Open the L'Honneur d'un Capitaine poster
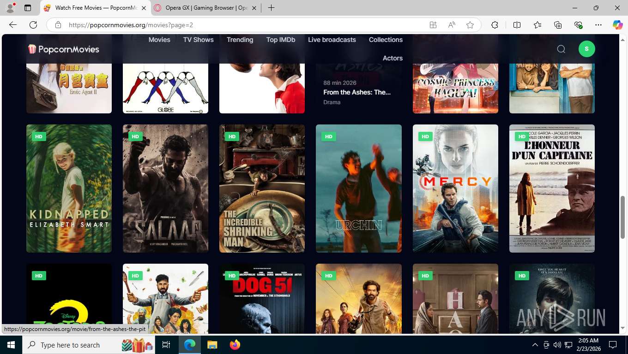This screenshot has height=354, width=628. [552, 189]
